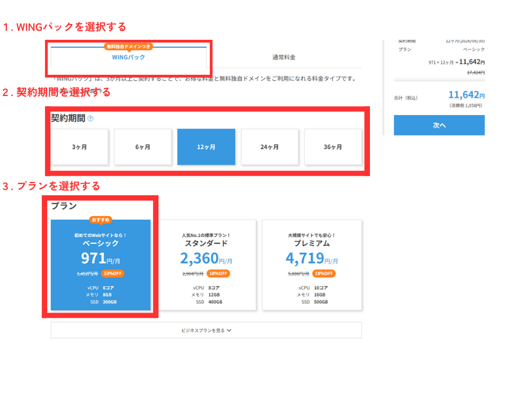Choose the 6ヶ月 contract period

pyautogui.click(x=143, y=147)
